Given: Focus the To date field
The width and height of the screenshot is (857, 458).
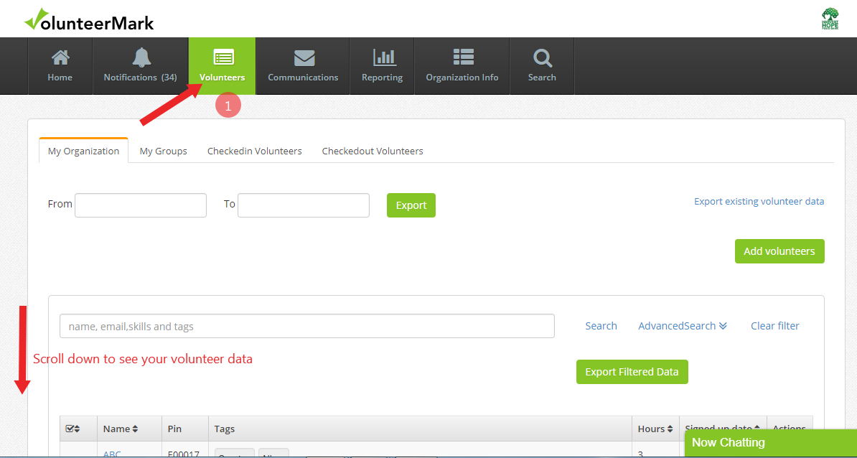Looking at the screenshot, I should click(x=304, y=205).
